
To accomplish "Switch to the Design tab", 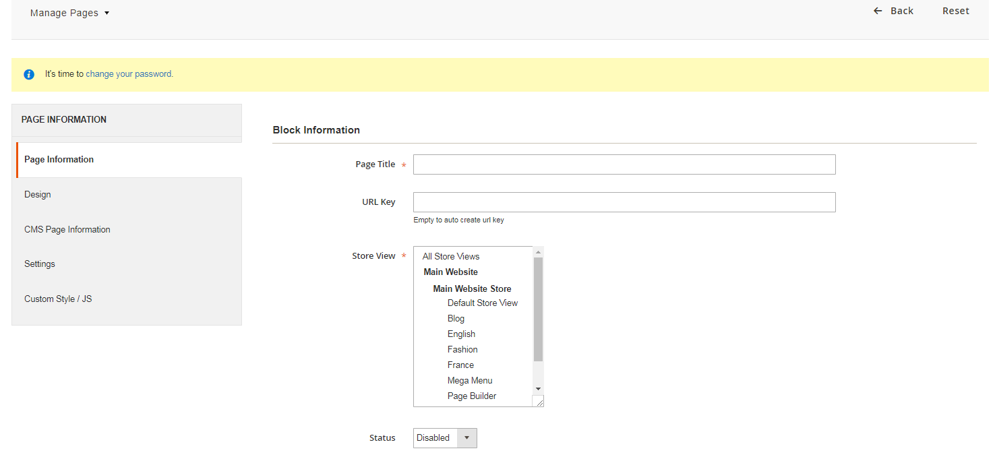I will 38,195.
